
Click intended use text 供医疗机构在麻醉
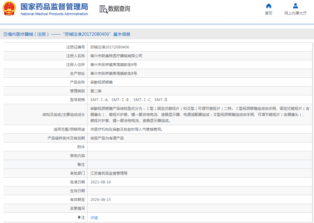click(127, 130)
